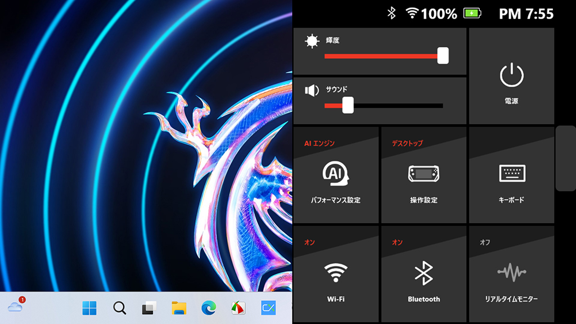The height and width of the screenshot is (324, 576).
Task: Open the weather widget with notification badge
Action: coord(16,305)
